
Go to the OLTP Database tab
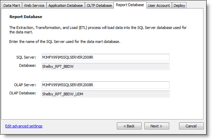tap(99, 5)
